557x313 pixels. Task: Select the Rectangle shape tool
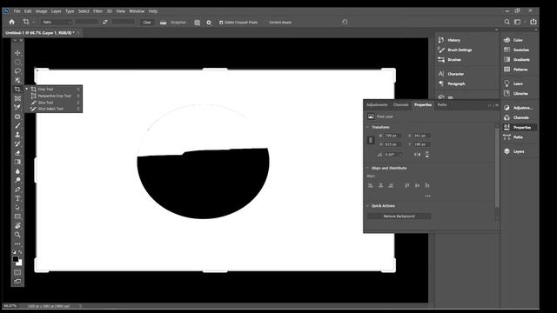pyautogui.click(x=17, y=216)
